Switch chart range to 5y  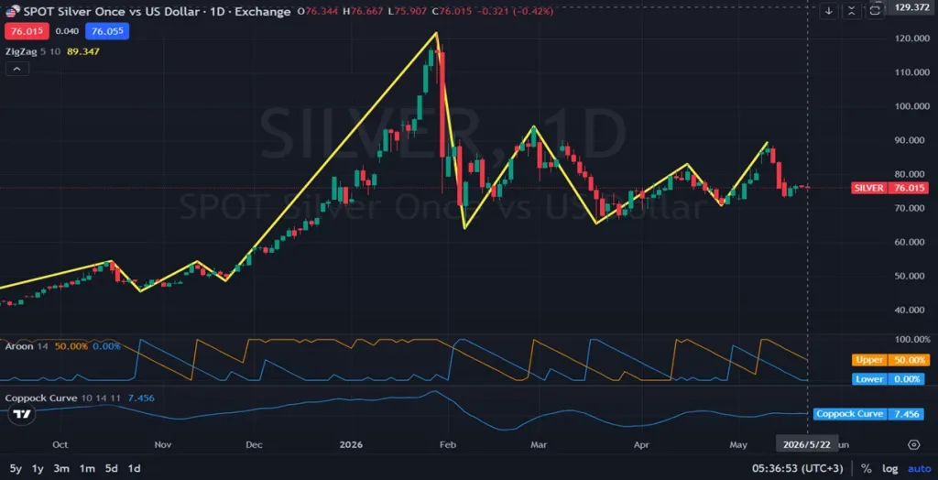point(16,468)
